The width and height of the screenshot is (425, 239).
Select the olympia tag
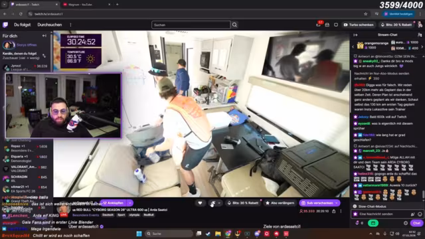134,215
